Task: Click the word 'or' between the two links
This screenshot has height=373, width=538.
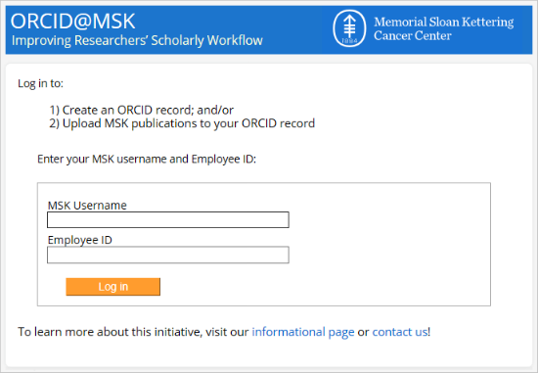Action: [x=363, y=333]
